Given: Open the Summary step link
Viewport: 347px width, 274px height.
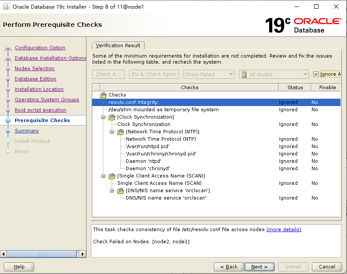Looking at the screenshot, I should pos(27,131).
